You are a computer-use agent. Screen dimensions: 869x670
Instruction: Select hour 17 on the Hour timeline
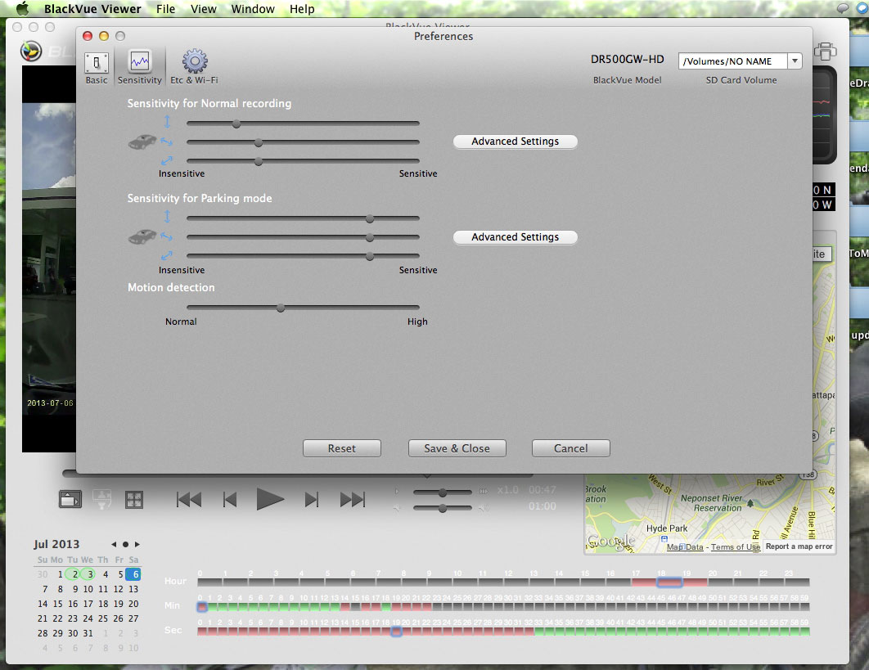[643, 582]
